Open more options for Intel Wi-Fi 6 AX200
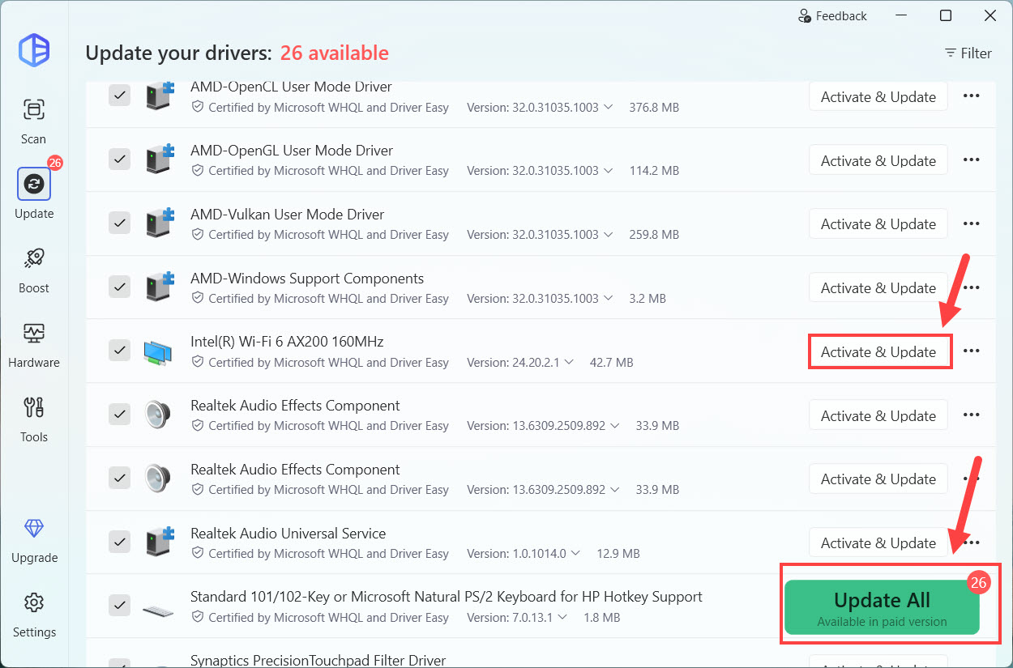Screen dimensions: 1013x668 coord(972,351)
